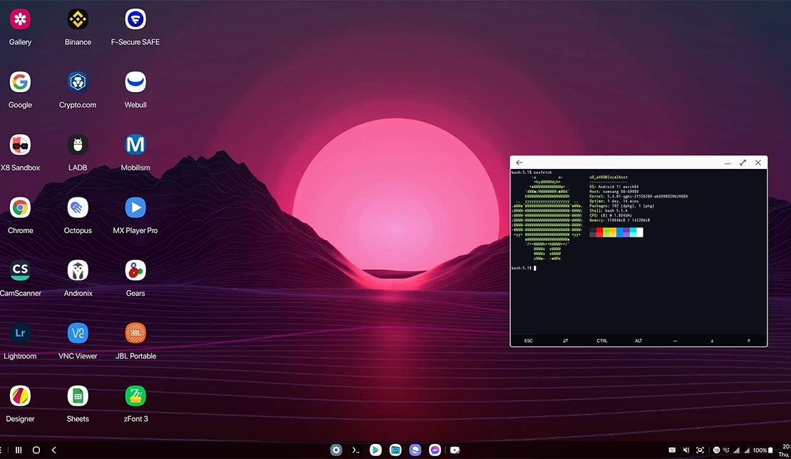The image size is (791, 459).
Task: Open LADB on the desktop
Action: click(x=77, y=145)
